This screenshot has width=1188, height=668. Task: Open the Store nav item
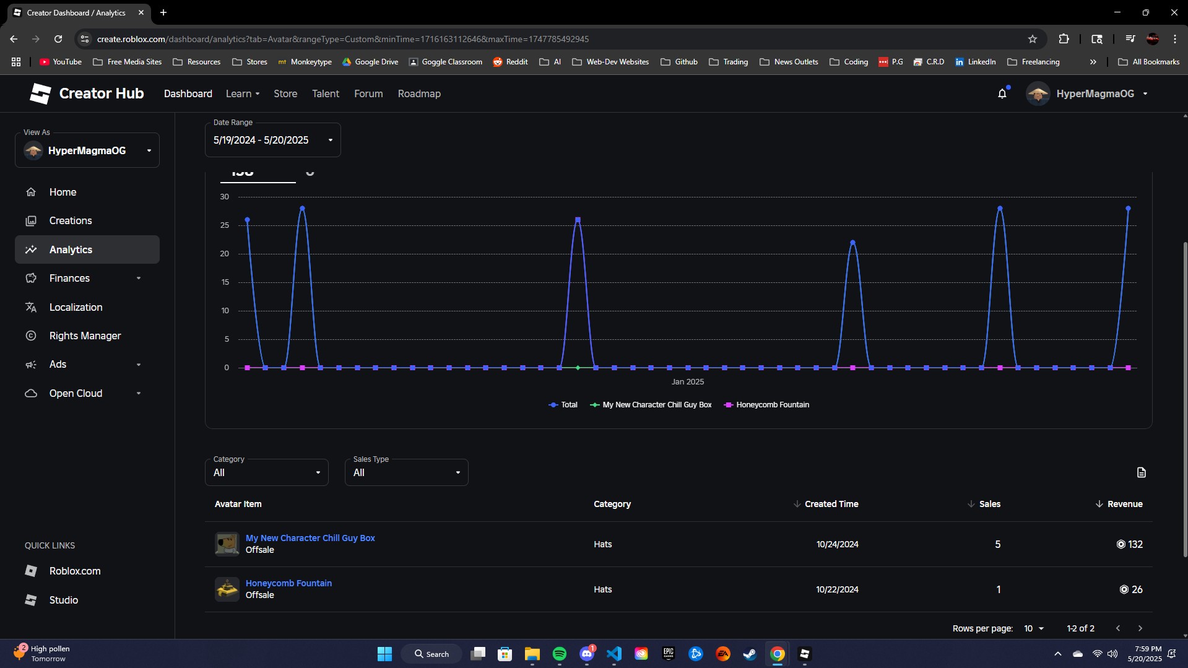[x=285, y=93]
